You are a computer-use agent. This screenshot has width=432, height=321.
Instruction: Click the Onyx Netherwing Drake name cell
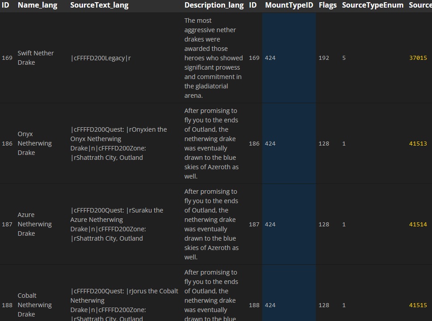click(34, 143)
